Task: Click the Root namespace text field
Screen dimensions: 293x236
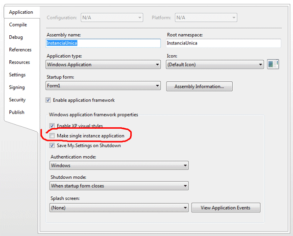Action: [223, 43]
